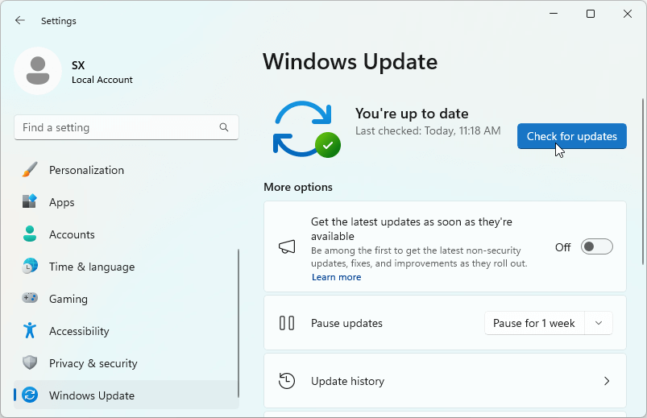Click the Gaming controller icon
Image resolution: width=647 pixels, height=418 pixels.
(x=30, y=298)
